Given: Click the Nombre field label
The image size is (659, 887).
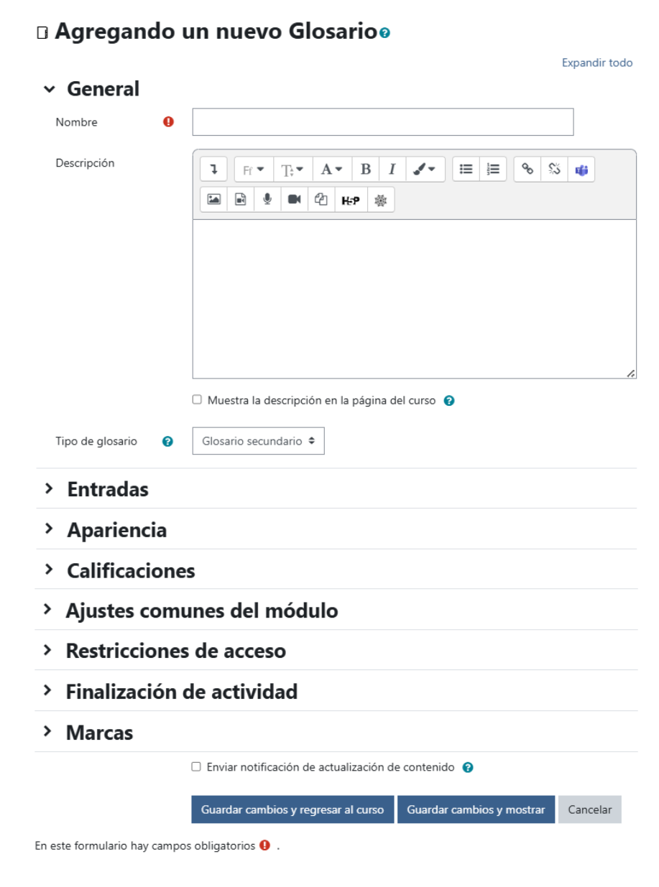Looking at the screenshot, I should coord(76,122).
